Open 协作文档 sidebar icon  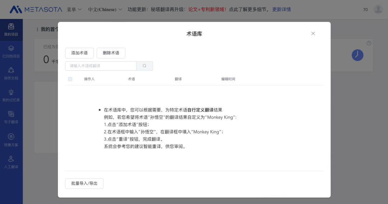[11, 73]
